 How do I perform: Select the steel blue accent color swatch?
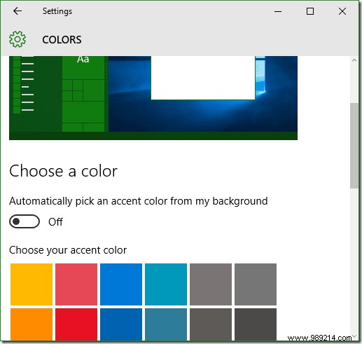point(166,324)
